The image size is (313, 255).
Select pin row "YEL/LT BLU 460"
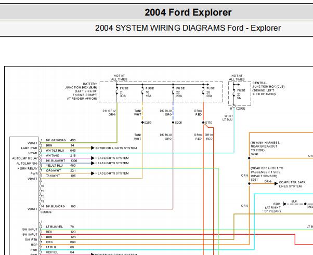click(61, 166)
